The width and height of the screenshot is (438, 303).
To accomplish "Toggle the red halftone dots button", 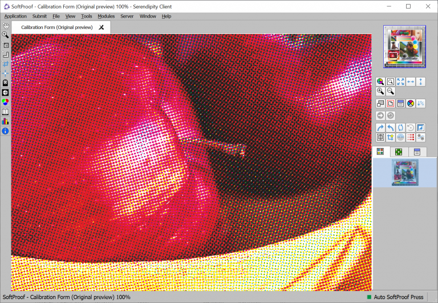I will tap(411, 137).
